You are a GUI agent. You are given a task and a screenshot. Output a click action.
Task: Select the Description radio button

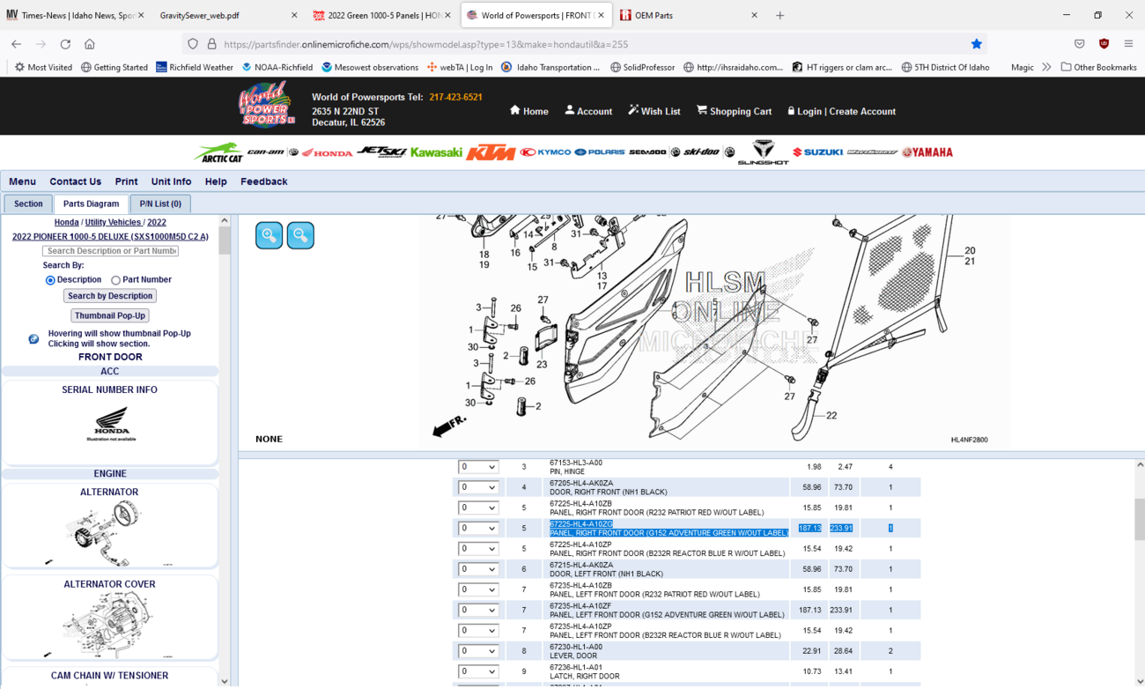50,280
